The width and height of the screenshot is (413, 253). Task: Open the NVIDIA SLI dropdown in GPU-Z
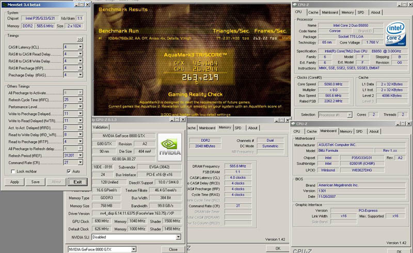click(178, 237)
